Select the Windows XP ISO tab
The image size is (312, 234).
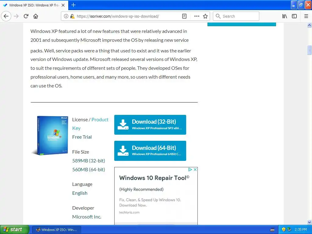pyautogui.click(x=34, y=5)
